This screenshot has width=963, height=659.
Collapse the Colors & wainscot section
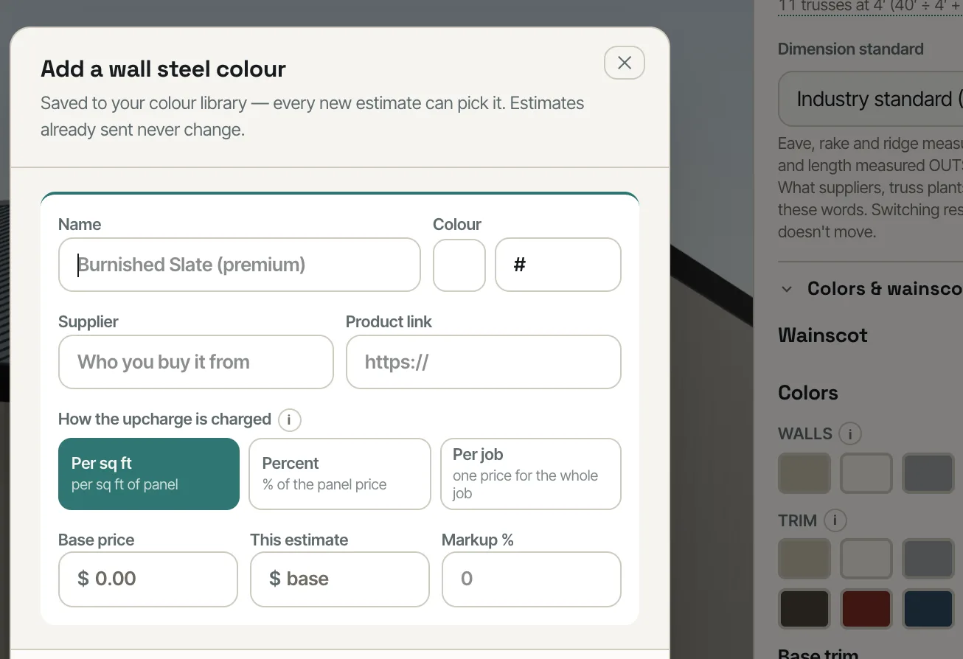click(x=787, y=289)
